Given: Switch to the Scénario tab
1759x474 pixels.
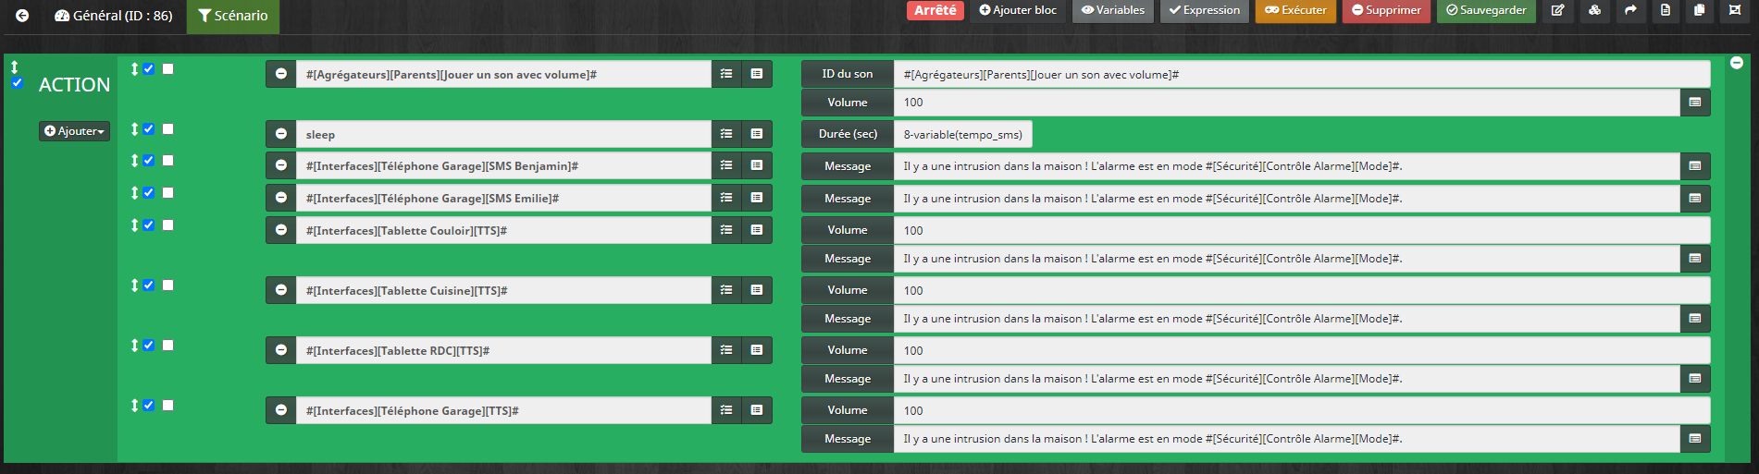Looking at the screenshot, I should pos(233,16).
